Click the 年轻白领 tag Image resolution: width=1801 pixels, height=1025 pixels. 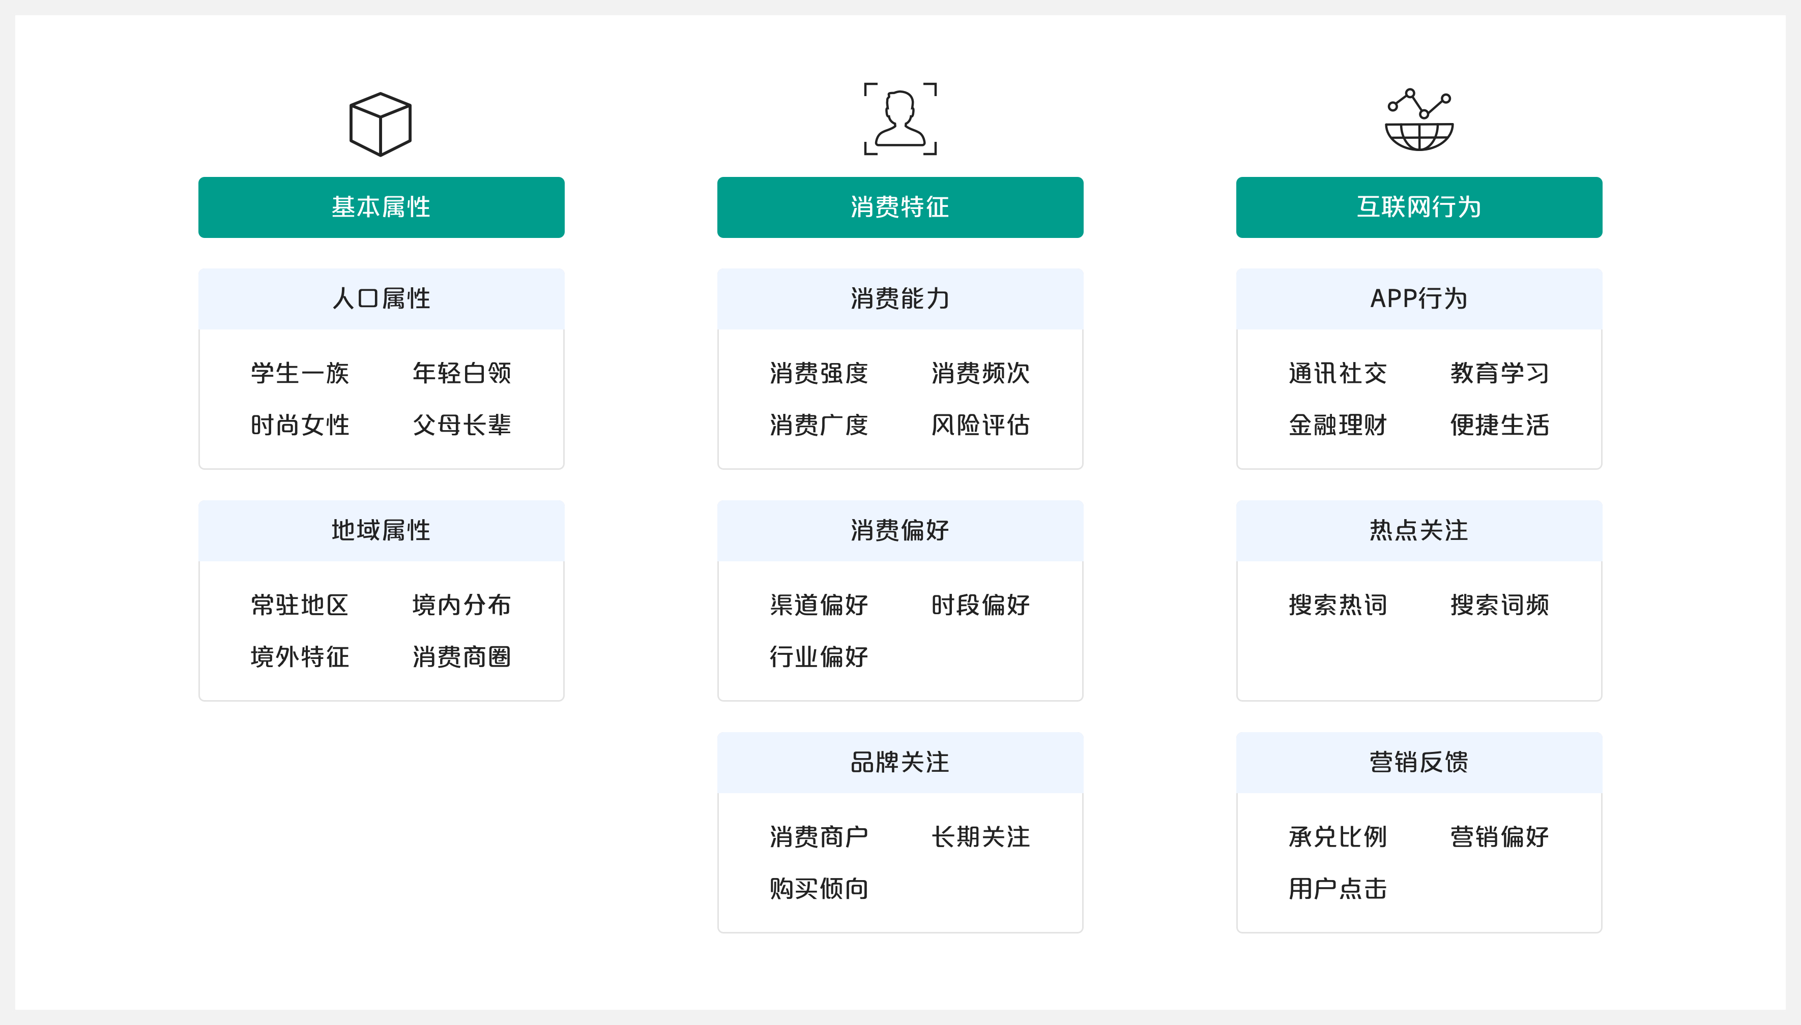click(462, 373)
